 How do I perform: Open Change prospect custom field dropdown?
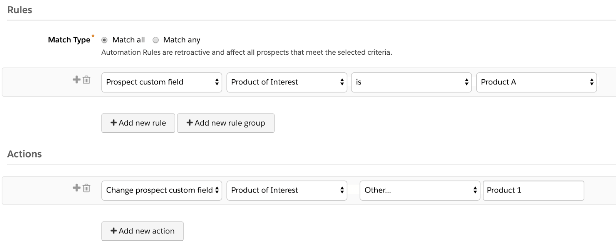(162, 191)
